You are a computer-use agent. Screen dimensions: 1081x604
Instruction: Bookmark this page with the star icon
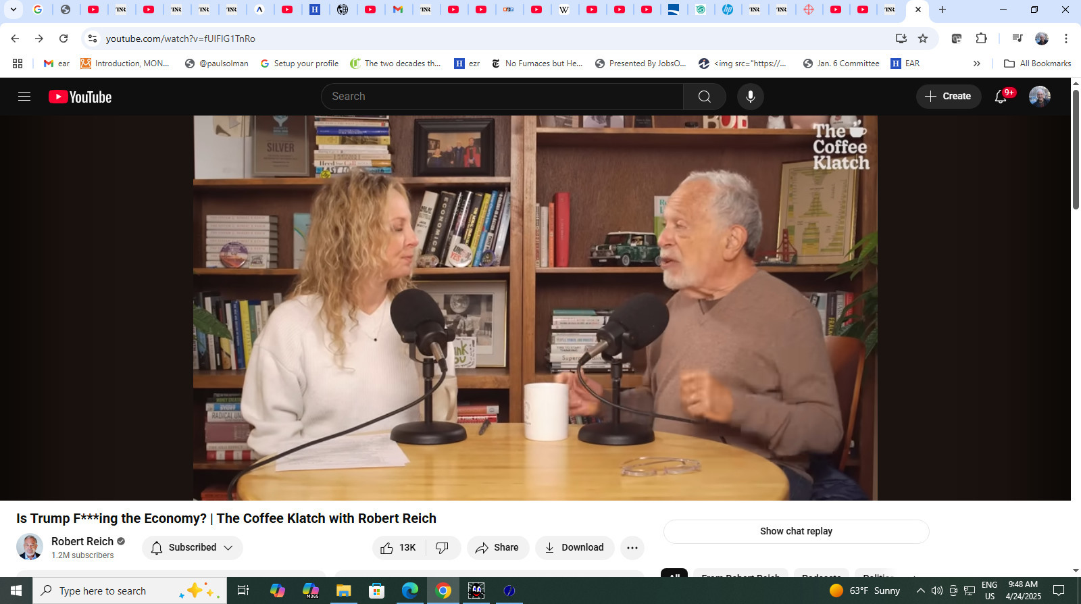point(923,39)
